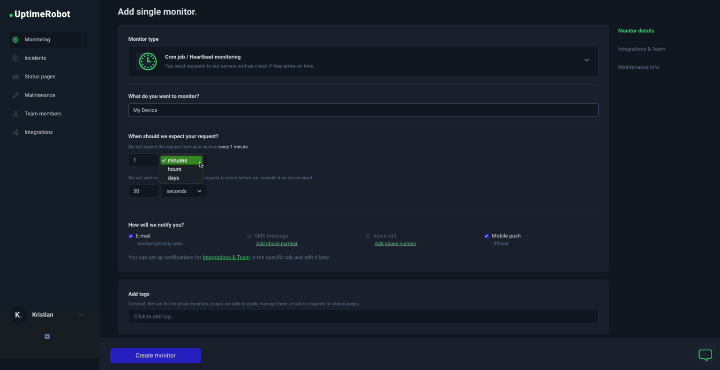Select hours in the interval dropdown

pyautogui.click(x=174, y=169)
